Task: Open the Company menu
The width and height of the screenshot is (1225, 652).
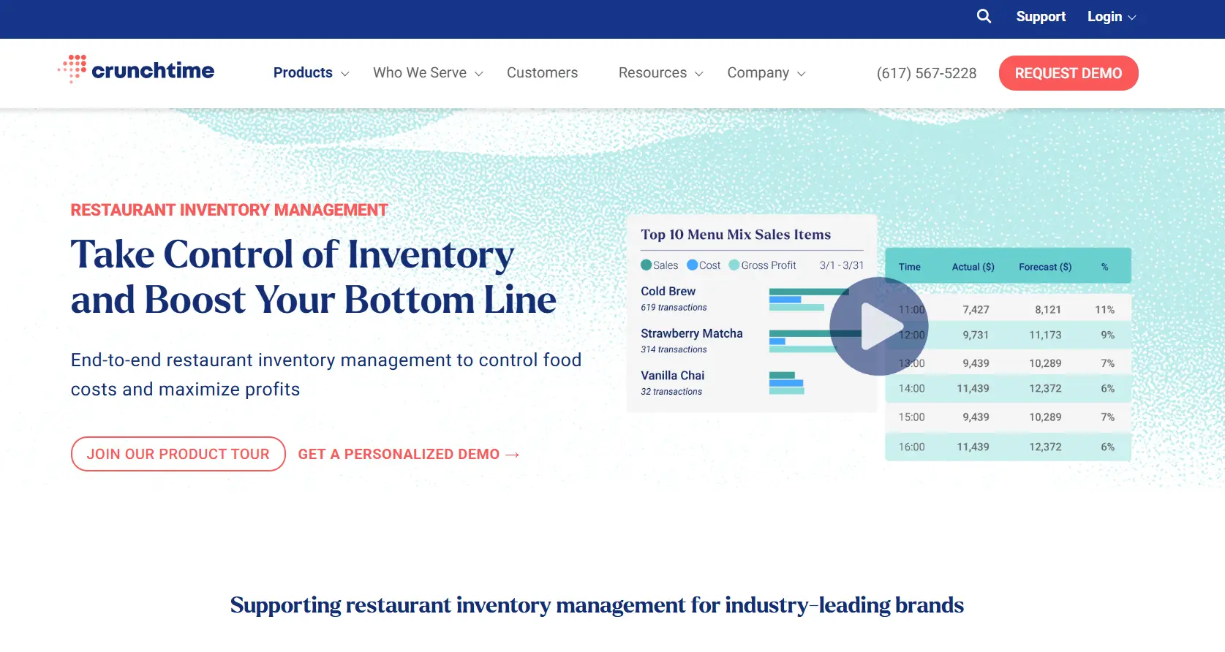Action: [x=758, y=72]
